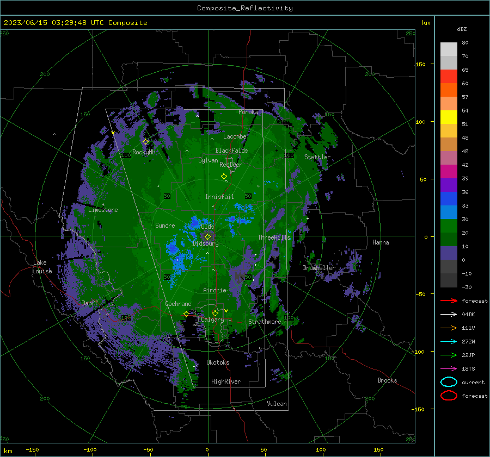
Task: Click the Composite_Reflectivity title
Action: click(245, 8)
